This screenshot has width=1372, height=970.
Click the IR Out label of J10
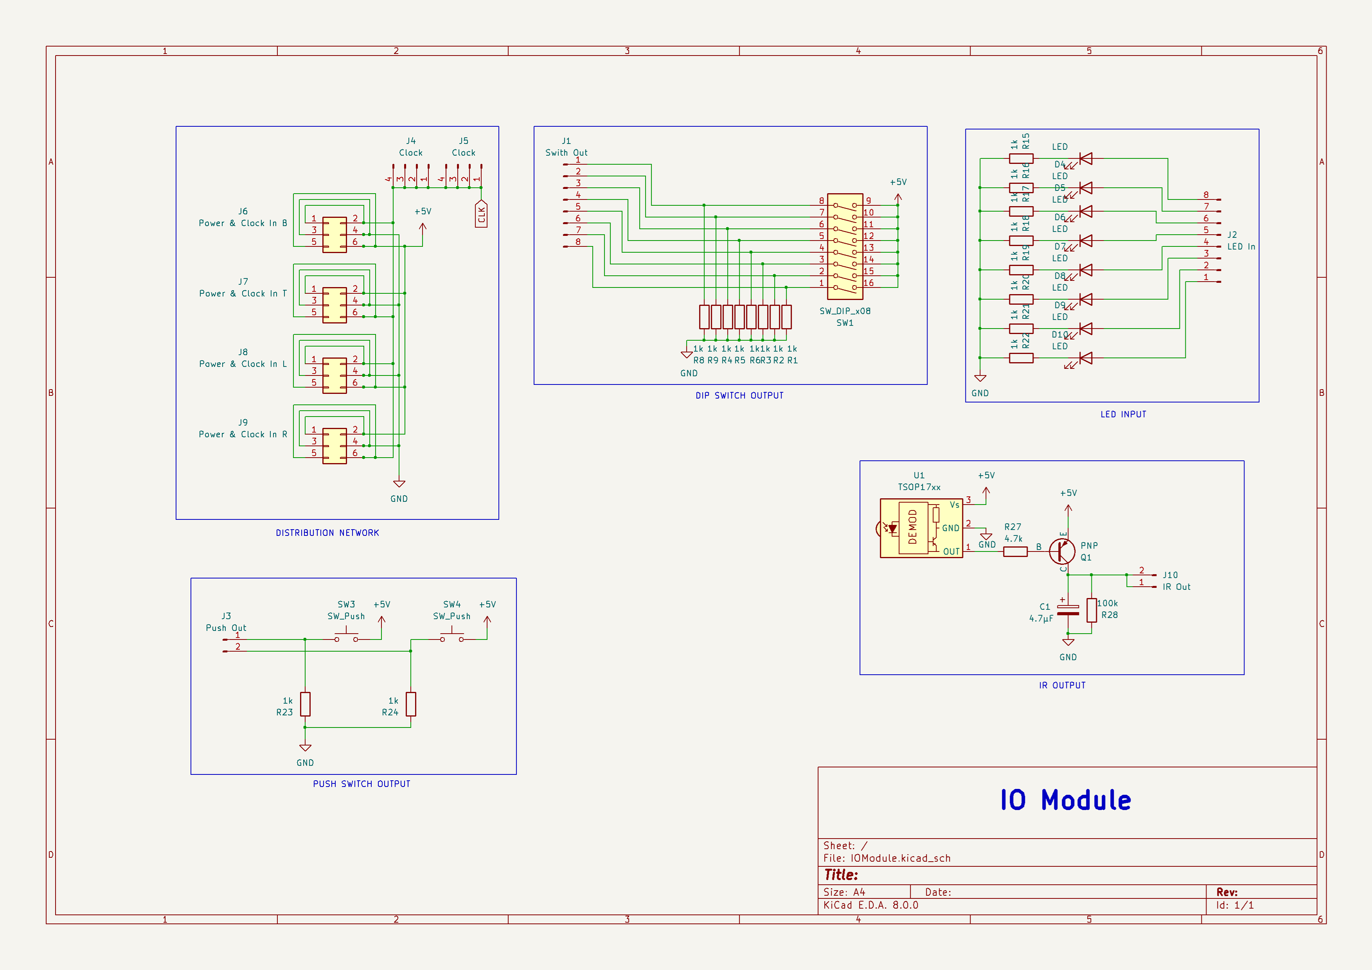(x=1177, y=587)
